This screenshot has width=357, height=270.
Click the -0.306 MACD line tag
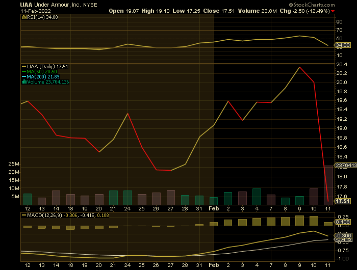(x=343, y=236)
